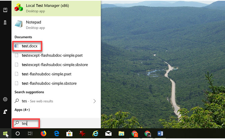Click the feedback person icon in sidebar
The width and height of the screenshot is (225, 139).
pyautogui.click(x=5, y=112)
